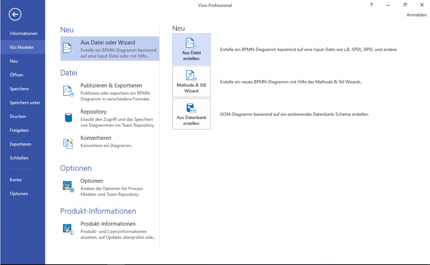Click the Optionen Vizi gear icon

[x=68, y=187]
